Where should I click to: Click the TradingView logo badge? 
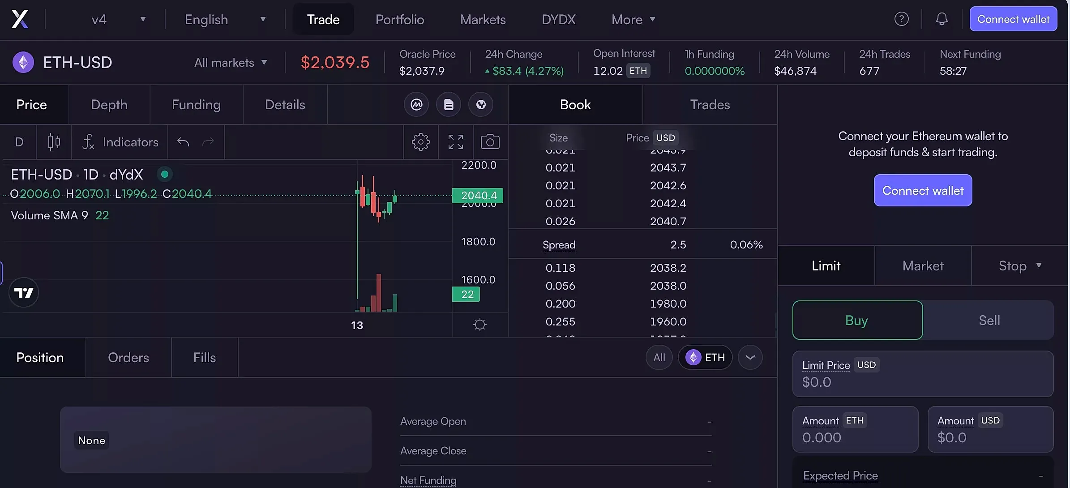[x=24, y=293]
